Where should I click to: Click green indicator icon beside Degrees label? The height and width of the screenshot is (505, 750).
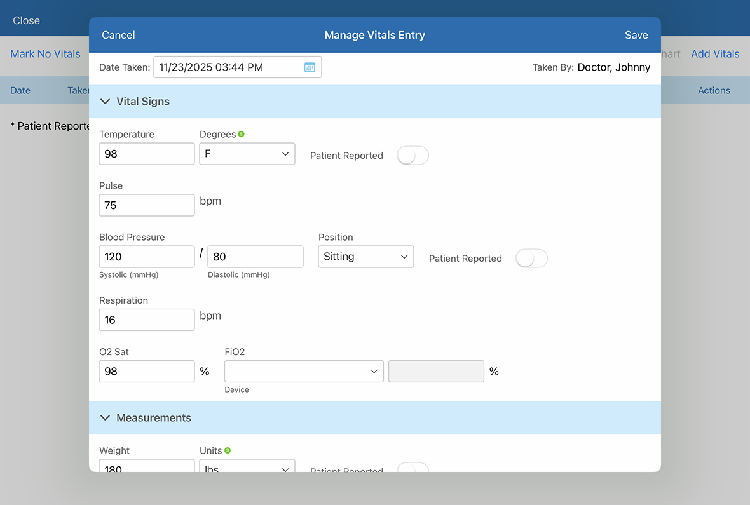point(242,135)
